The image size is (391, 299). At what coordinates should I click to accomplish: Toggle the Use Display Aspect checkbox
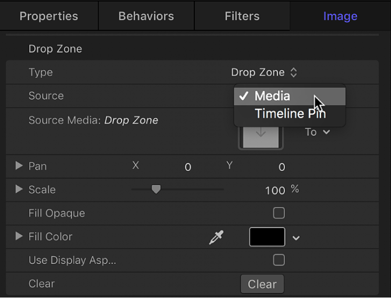pos(279,260)
